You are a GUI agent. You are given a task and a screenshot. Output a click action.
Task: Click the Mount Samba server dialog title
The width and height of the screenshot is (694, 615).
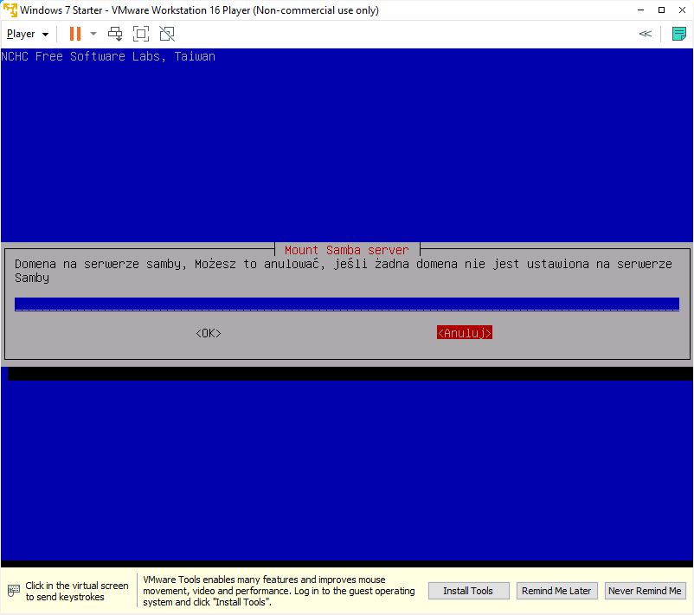[346, 250]
